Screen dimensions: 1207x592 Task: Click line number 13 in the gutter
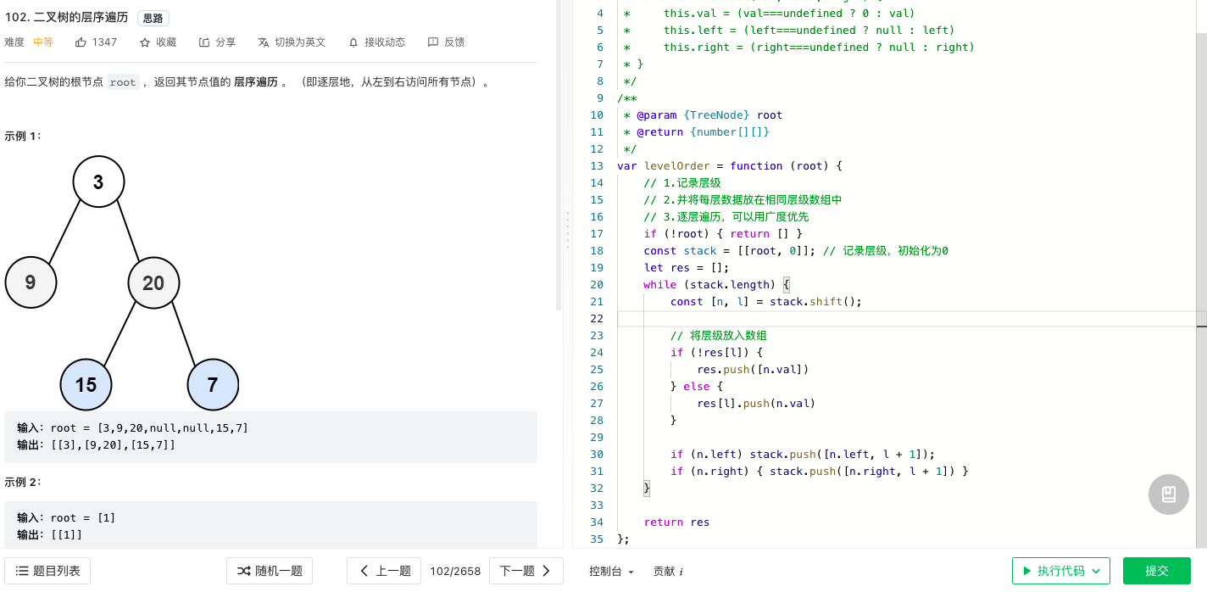click(597, 166)
